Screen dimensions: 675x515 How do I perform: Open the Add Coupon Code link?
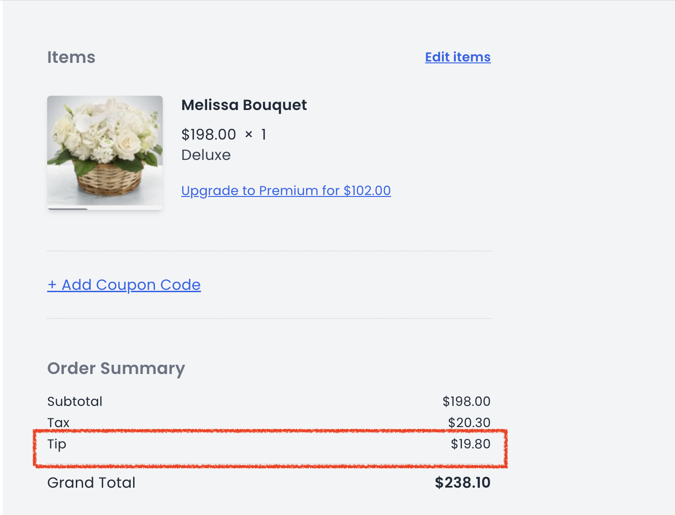(124, 285)
